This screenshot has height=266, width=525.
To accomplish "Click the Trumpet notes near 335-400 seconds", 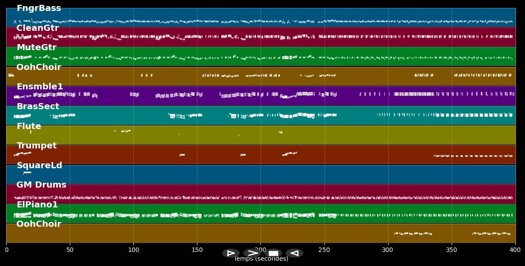I will (x=473, y=156).
